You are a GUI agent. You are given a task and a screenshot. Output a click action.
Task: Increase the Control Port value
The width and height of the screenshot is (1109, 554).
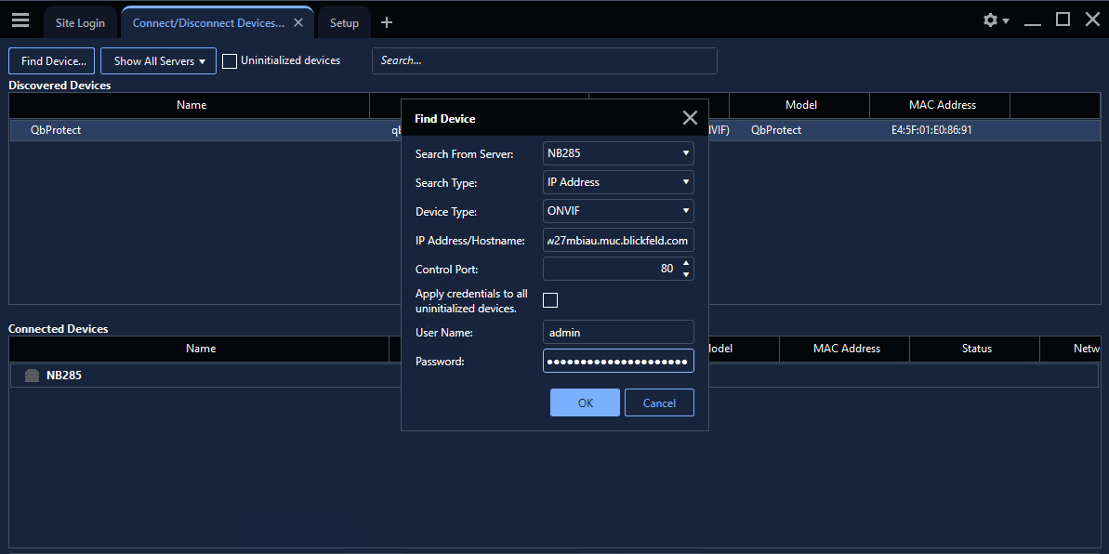(686, 263)
